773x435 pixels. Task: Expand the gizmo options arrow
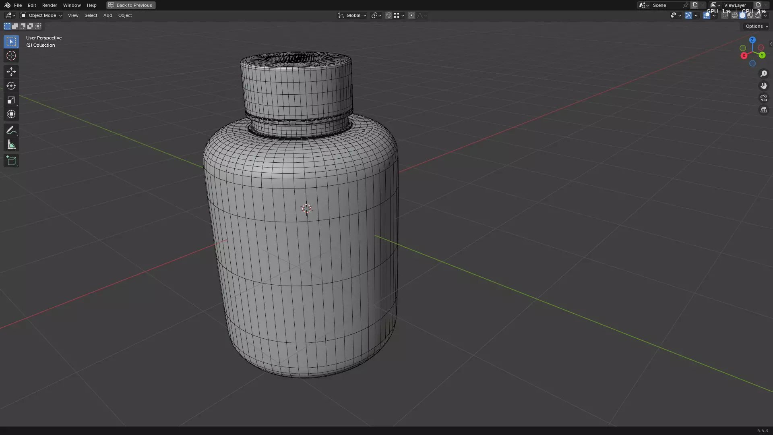696,15
